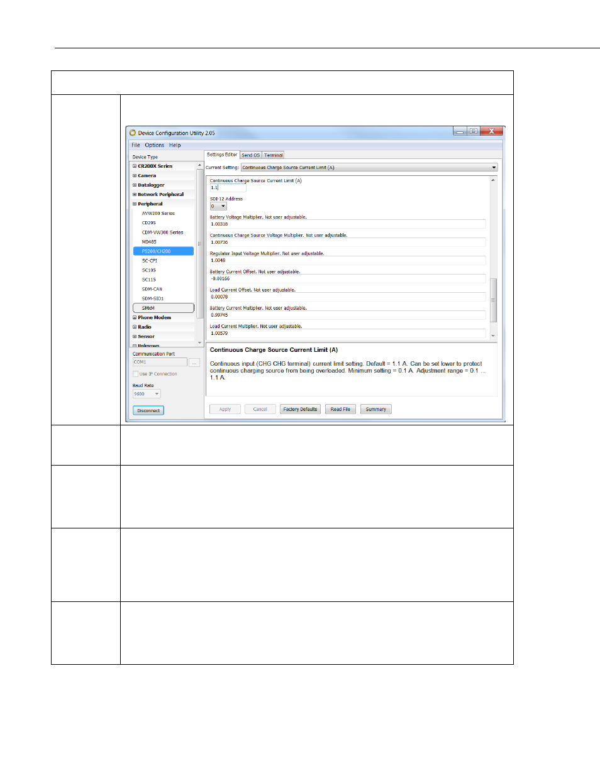Viewport: 600px width, 776px height.
Task: Select SMxM device
Action: click(x=164, y=308)
